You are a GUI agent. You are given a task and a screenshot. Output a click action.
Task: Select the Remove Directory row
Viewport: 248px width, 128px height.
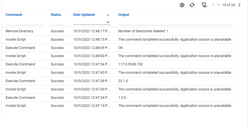19,31
